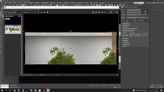Expand the Image filter rollout
Screen dimensions: 164x92
tap(135, 39)
